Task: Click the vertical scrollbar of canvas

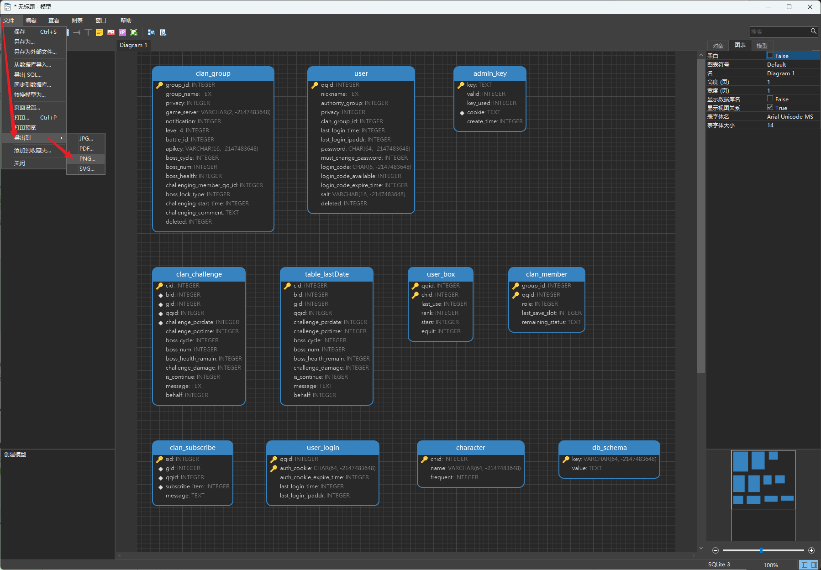Action: click(x=701, y=215)
